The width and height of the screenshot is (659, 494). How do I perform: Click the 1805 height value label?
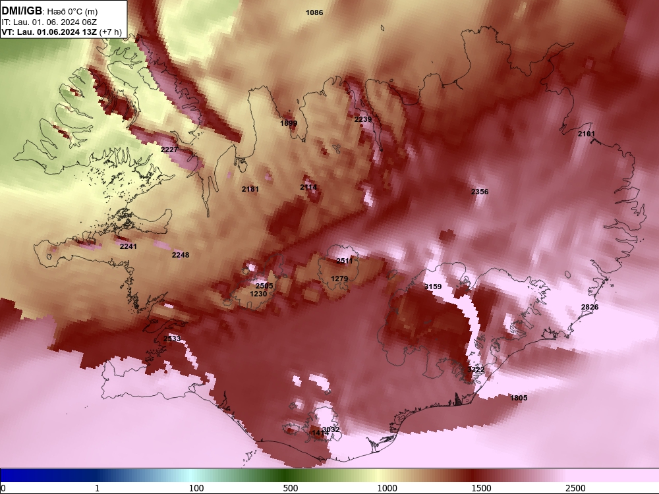coord(519,398)
